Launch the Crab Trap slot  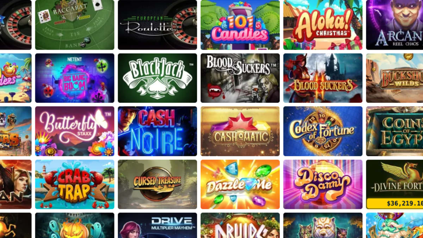(75, 184)
